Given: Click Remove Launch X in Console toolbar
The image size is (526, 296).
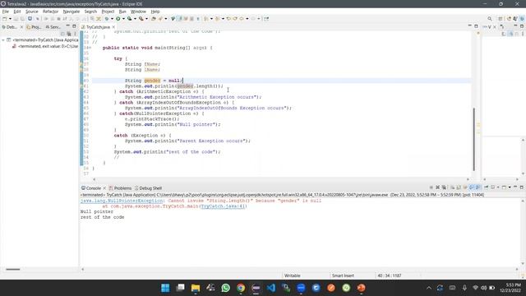Looking at the screenshot, I should [x=437, y=187].
